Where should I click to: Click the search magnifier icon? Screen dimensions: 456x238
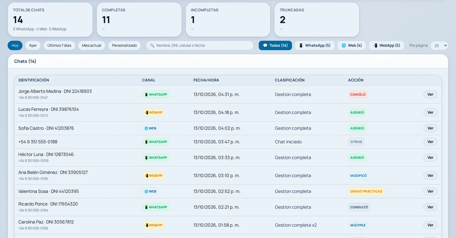coord(152,45)
